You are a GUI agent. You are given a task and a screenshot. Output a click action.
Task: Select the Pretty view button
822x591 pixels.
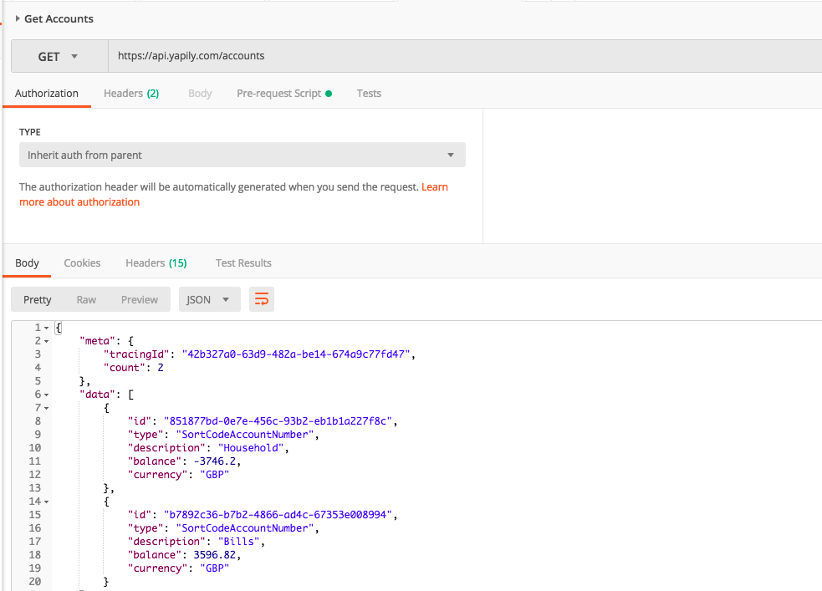tap(38, 300)
